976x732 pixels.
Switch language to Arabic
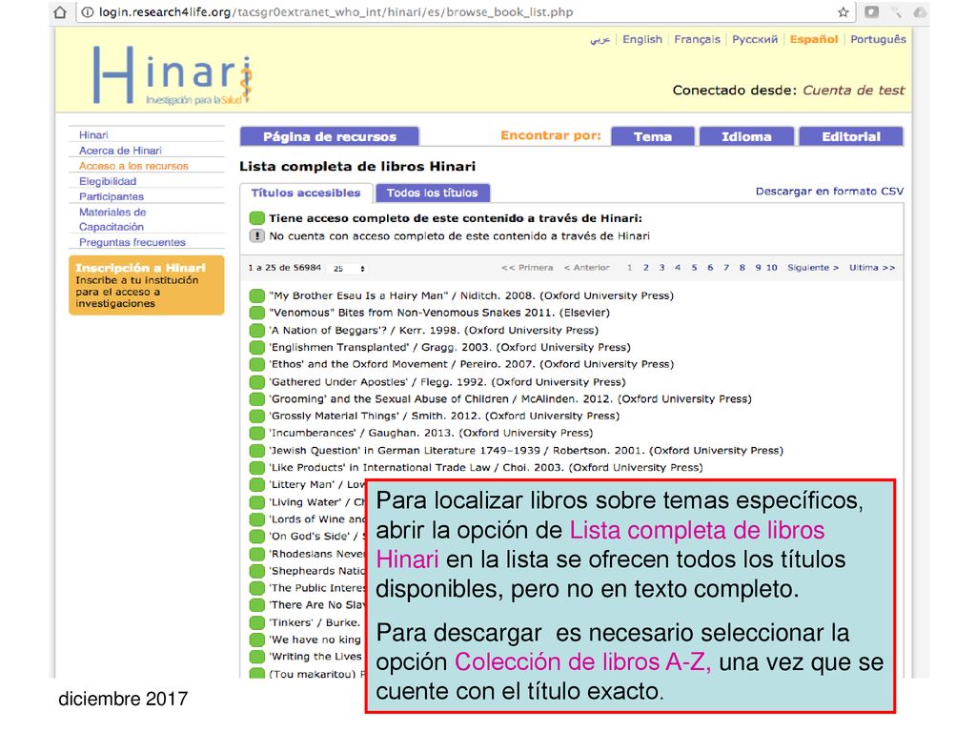click(x=600, y=39)
